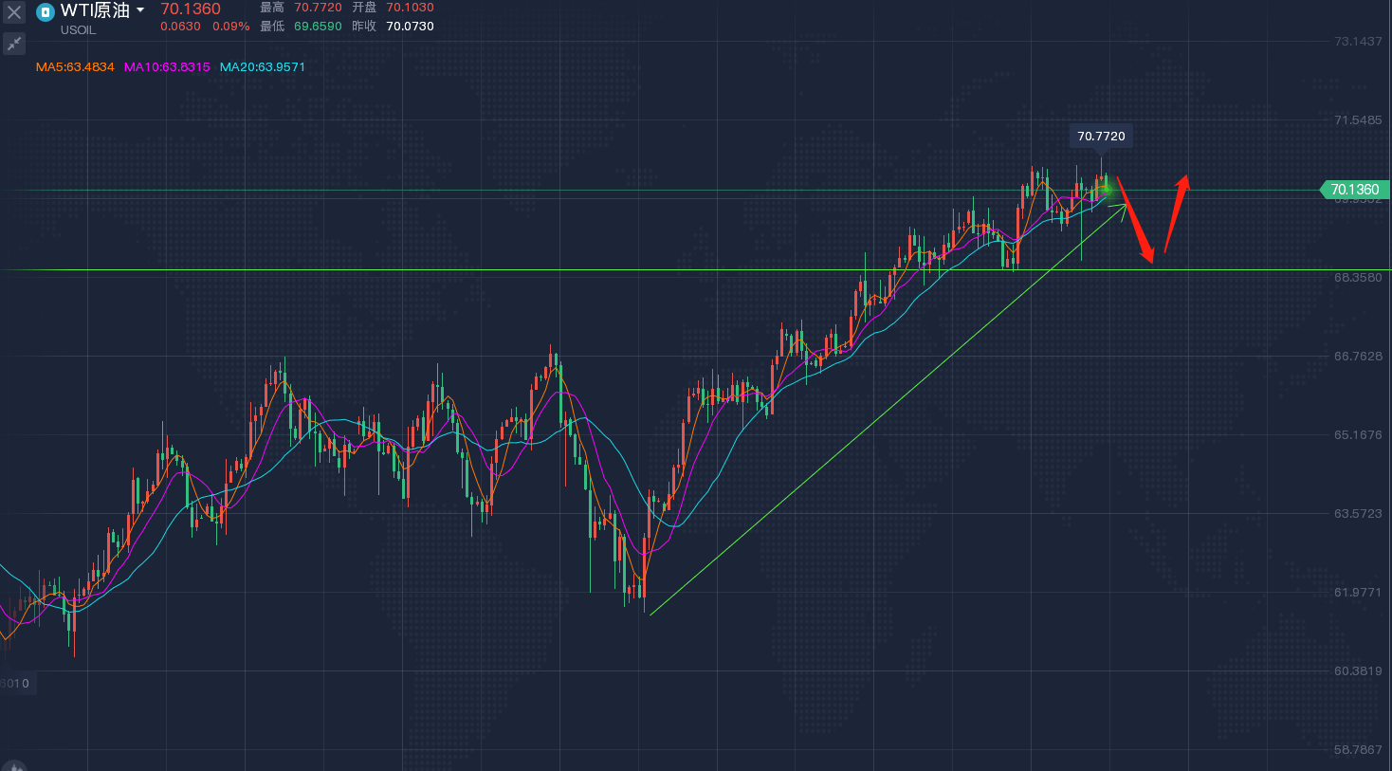This screenshot has height=771, width=1392.
Task: Open the candlestick chart-type icon at bottom left
Action: [x=14, y=765]
